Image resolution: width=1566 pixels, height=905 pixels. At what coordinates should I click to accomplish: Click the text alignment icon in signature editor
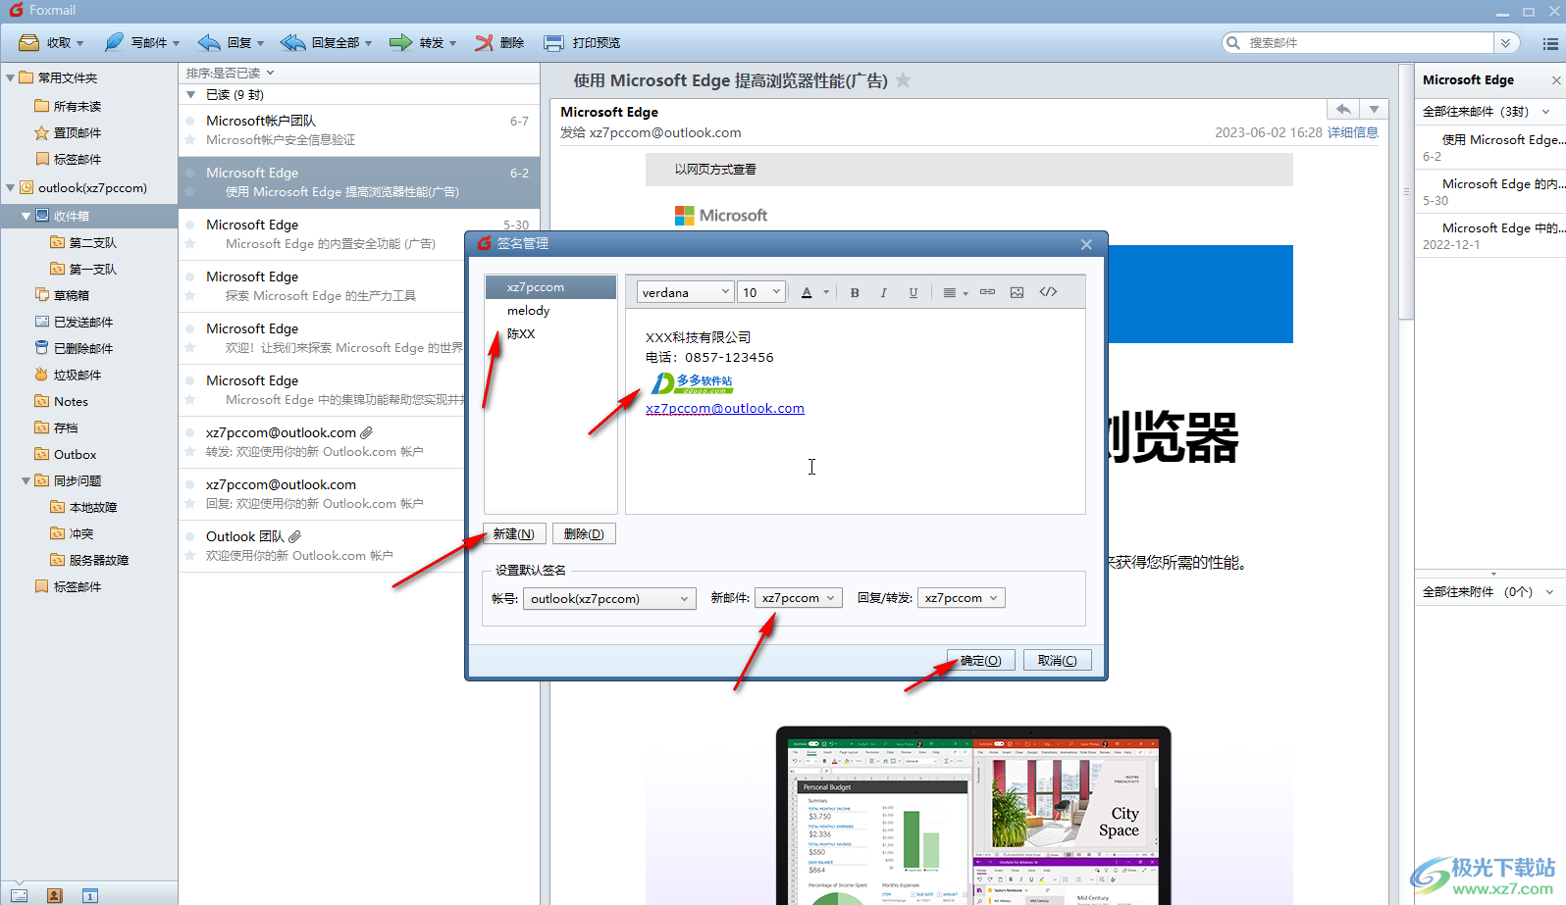tap(949, 292)
